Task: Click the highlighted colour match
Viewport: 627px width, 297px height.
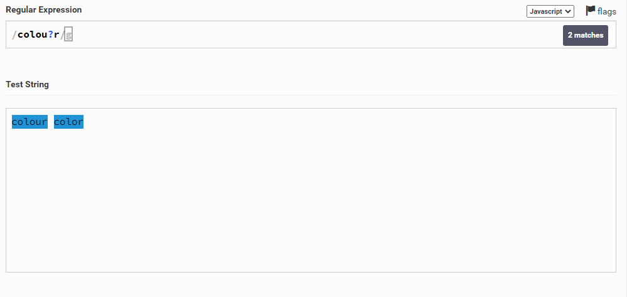Action: point(29,122)
